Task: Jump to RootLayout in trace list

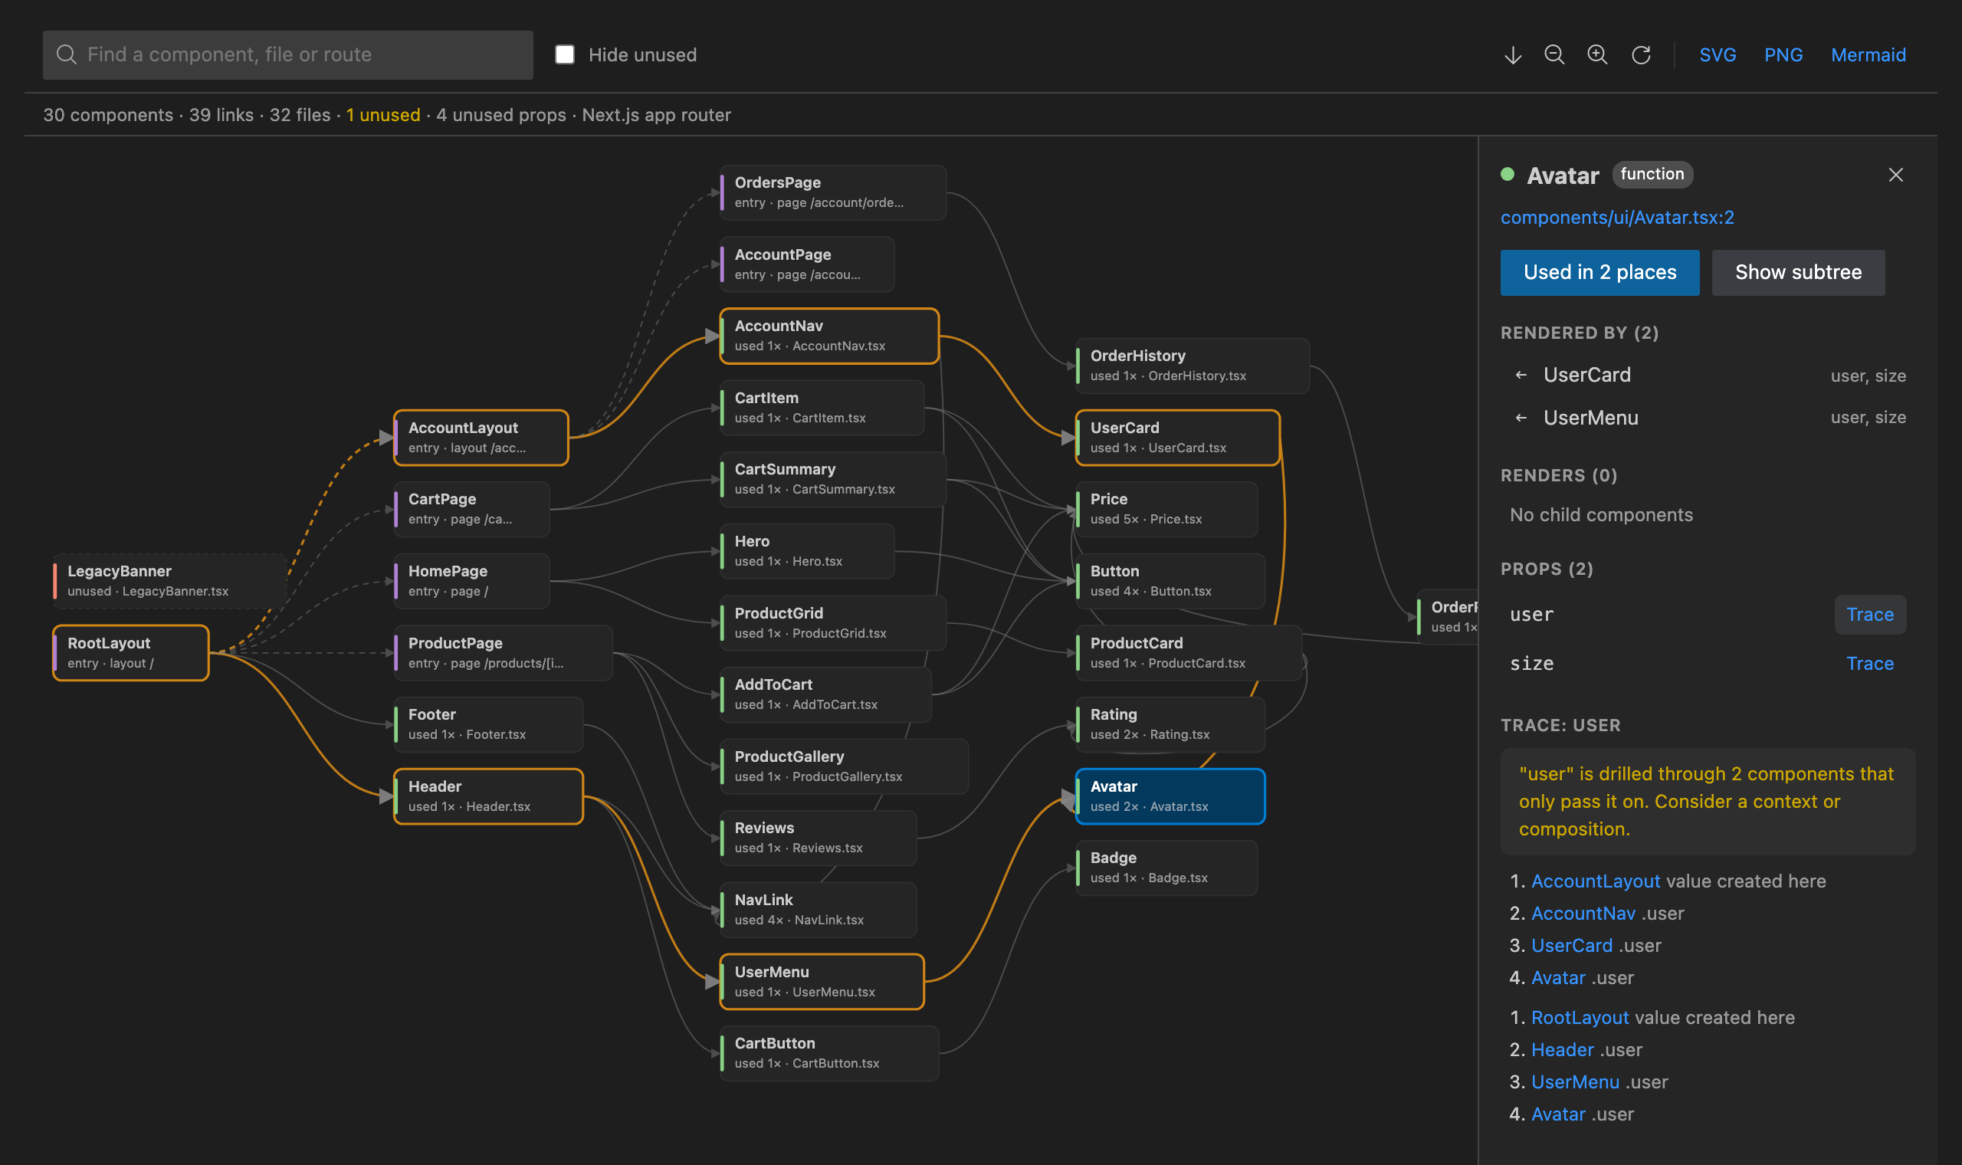Action: point(1580,1017)
